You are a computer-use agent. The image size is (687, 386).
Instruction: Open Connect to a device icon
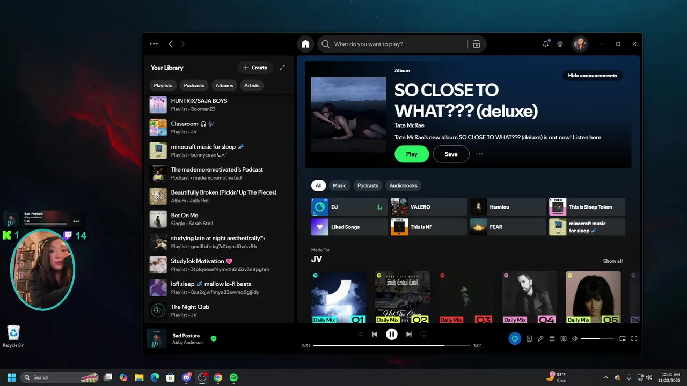pos(564,338)
